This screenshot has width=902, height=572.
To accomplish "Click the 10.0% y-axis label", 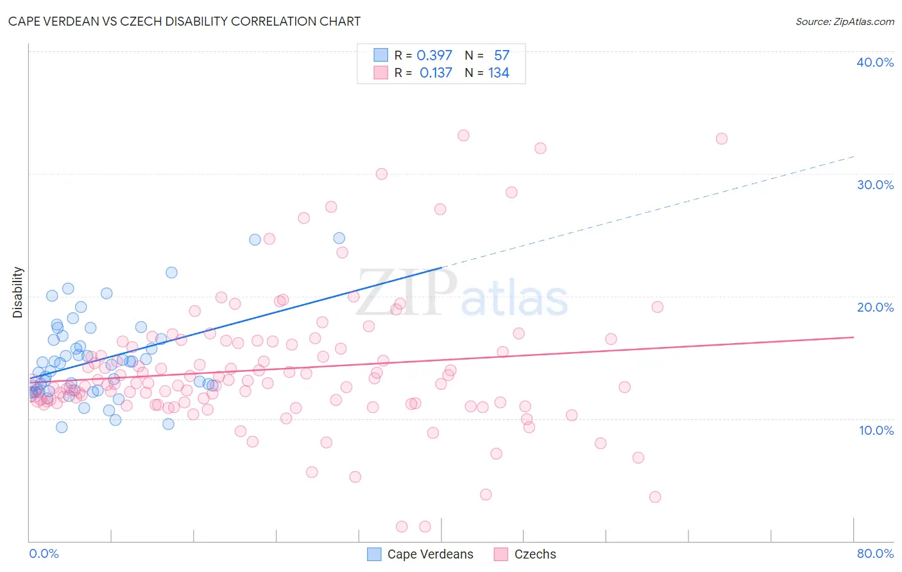I will click(876, 430).
